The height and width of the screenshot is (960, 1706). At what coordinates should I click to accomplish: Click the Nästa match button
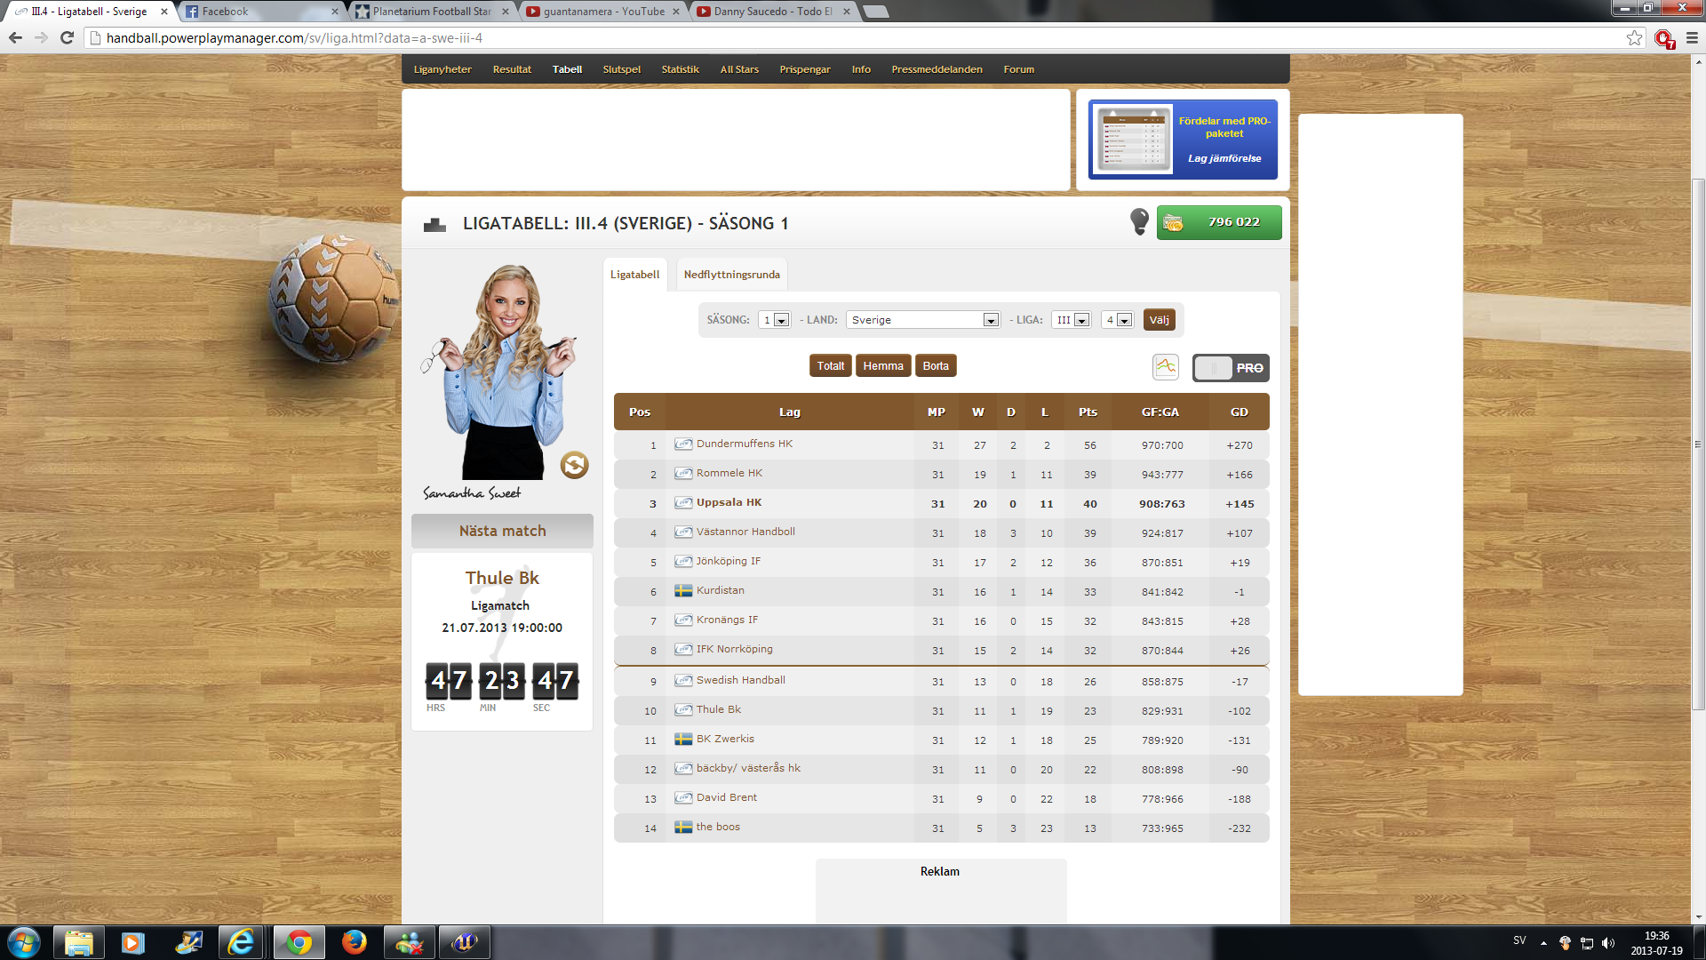pyautogui.click(x=502, y=531)
